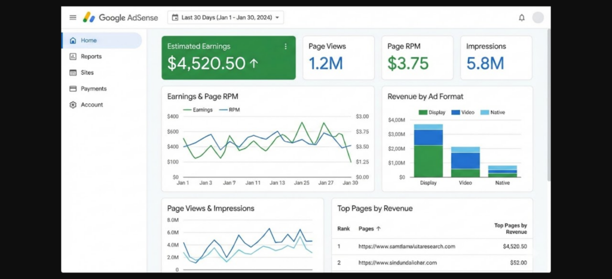612x279 pixels.
Task: Click the Rank column header
Action: (x=344, y=229)
